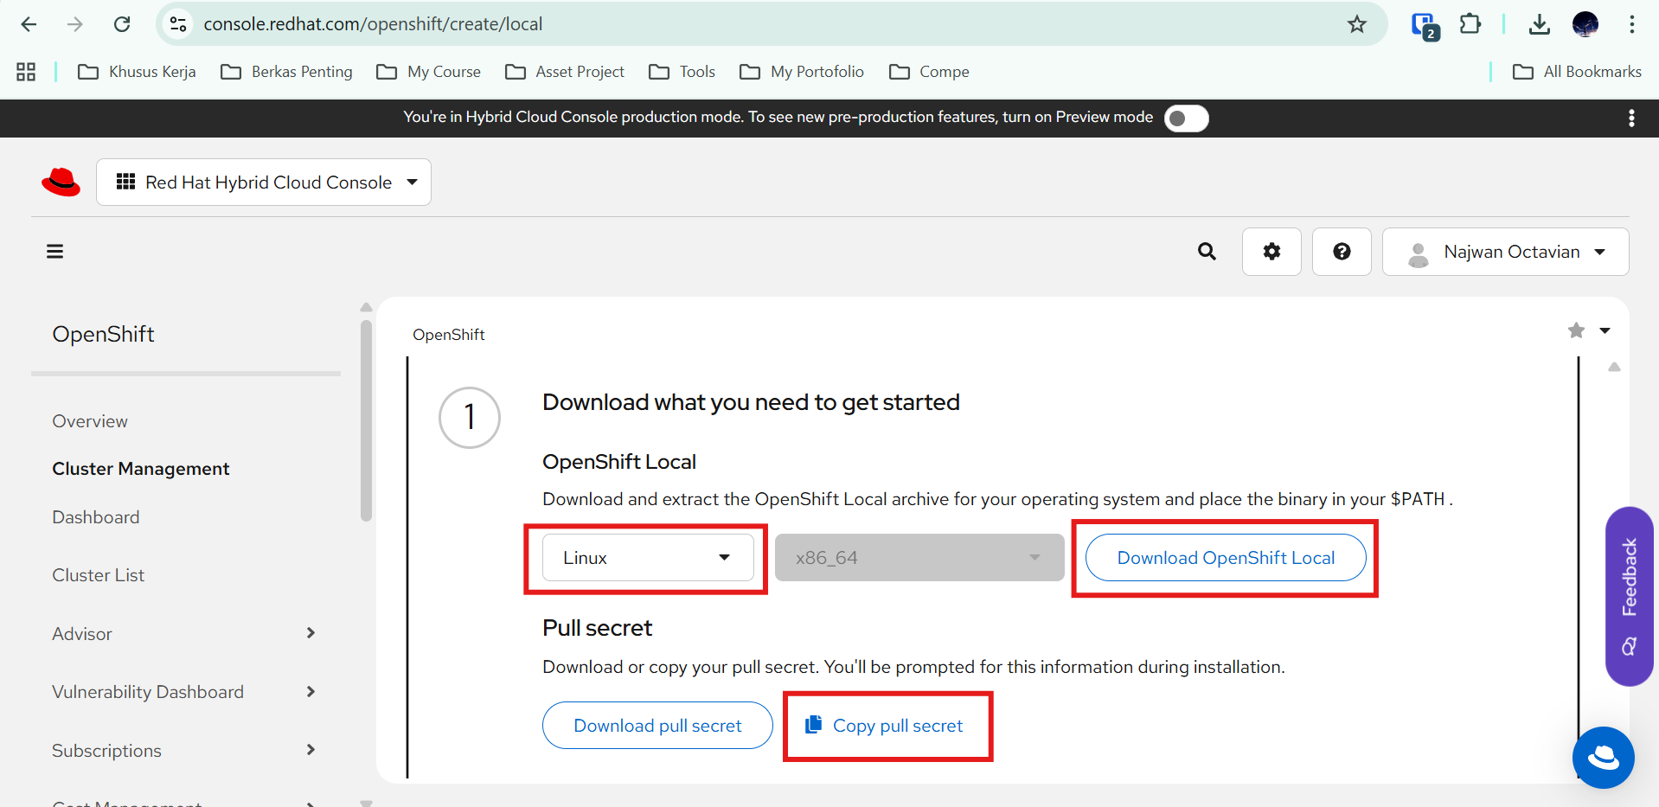This screenshot has width=1659, height=807.
Task: Open the settings gear menu
Action: [x=1271, y=252]
